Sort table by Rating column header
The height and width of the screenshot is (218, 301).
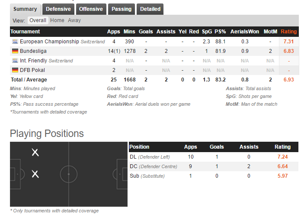[x=289, y=32]
